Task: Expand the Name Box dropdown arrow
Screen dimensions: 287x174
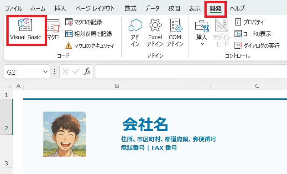Action: pyautogui.click(x=45, y=72)
